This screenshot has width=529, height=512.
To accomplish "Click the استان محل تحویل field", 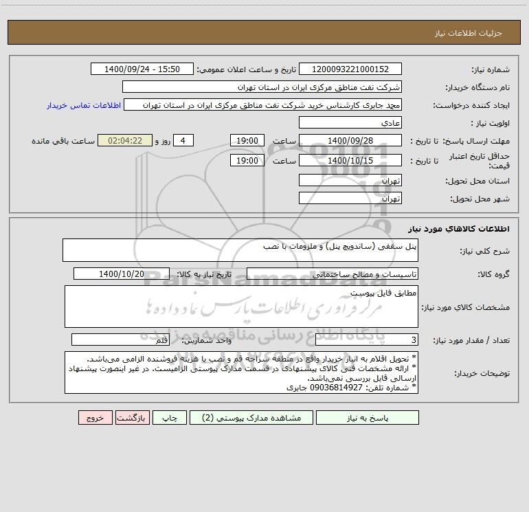I will [350, 180].
